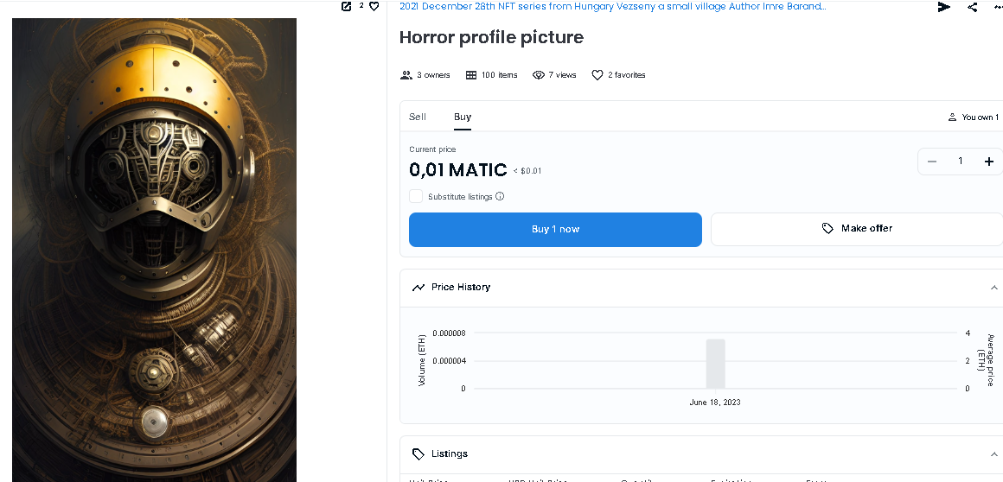1003x482 pixels.
Task: Click the Buy 1 now button
Action: coord(555,230)
